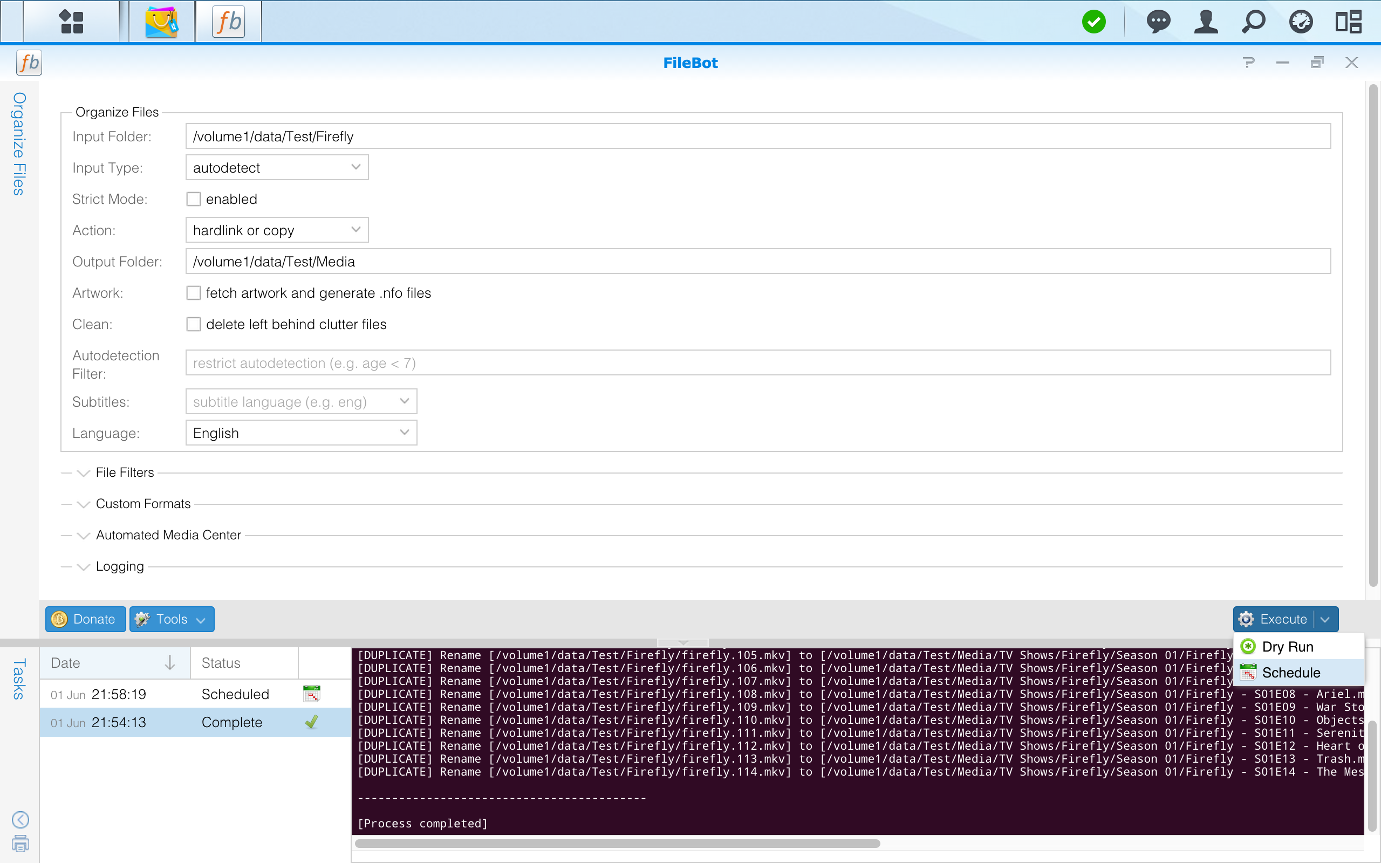Open the user account options icon
The height and width of the screenshot is (863, 1381).
[1205, 22]
